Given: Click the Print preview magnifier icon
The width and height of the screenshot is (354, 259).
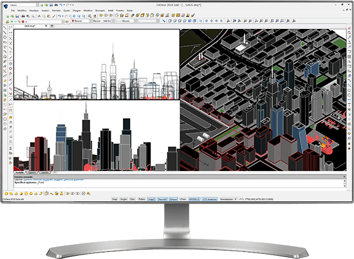Looking at the screenshot, I should coord(33,16).
